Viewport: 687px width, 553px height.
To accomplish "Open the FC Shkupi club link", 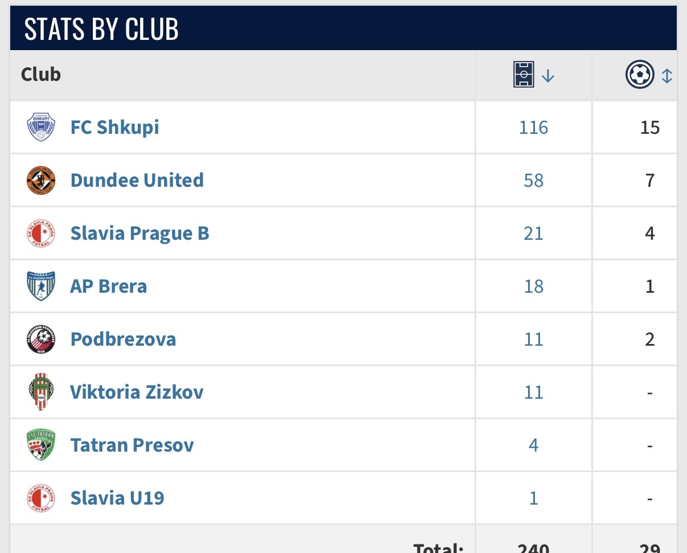I will coord(114,127).
